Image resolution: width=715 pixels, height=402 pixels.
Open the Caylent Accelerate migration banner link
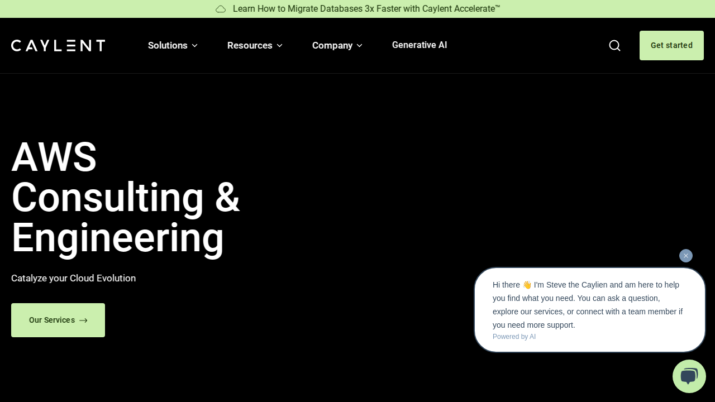click(366, 9)
